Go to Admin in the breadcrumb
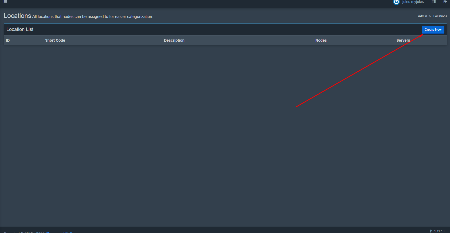The image size is (450, 233). tap(422, 16)
